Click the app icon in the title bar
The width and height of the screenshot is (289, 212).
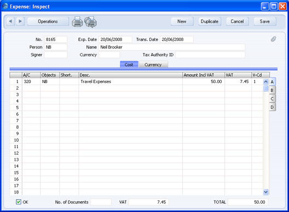click(x=5, y=6)
